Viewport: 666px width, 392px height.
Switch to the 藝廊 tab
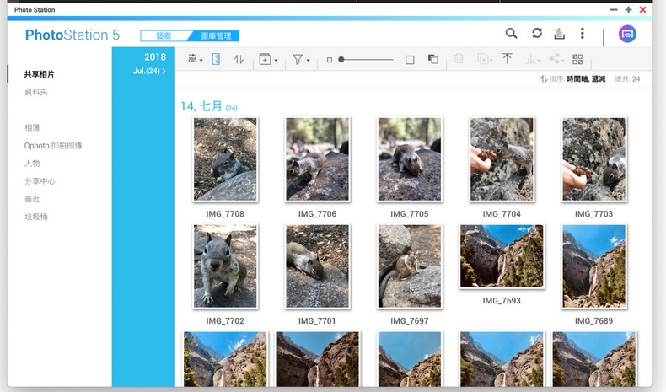(x=164, y=36)
